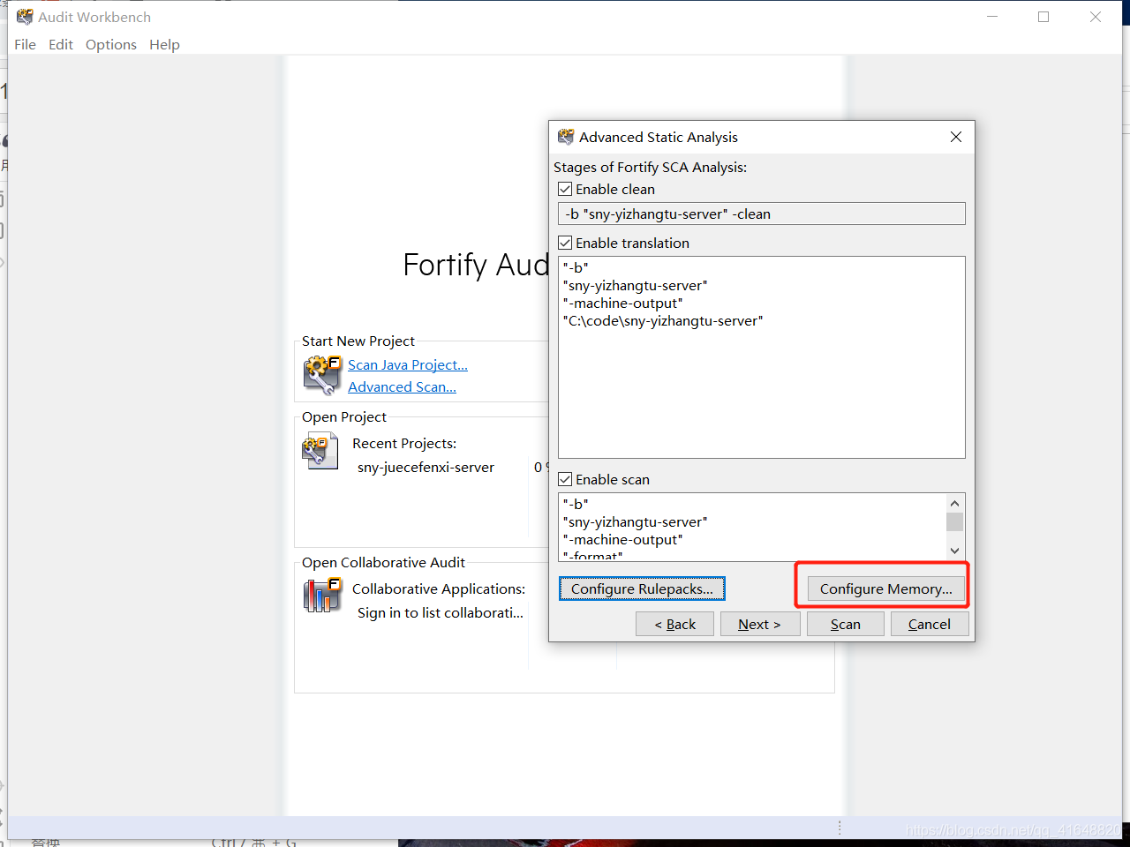This screenshot has width=1130, height=847.
Task: Open recent project sny-juecefenxi-server
Action: 426,467
